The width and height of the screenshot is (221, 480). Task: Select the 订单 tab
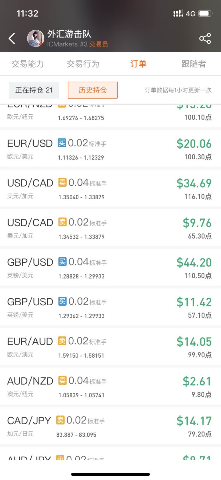point(138,64)
